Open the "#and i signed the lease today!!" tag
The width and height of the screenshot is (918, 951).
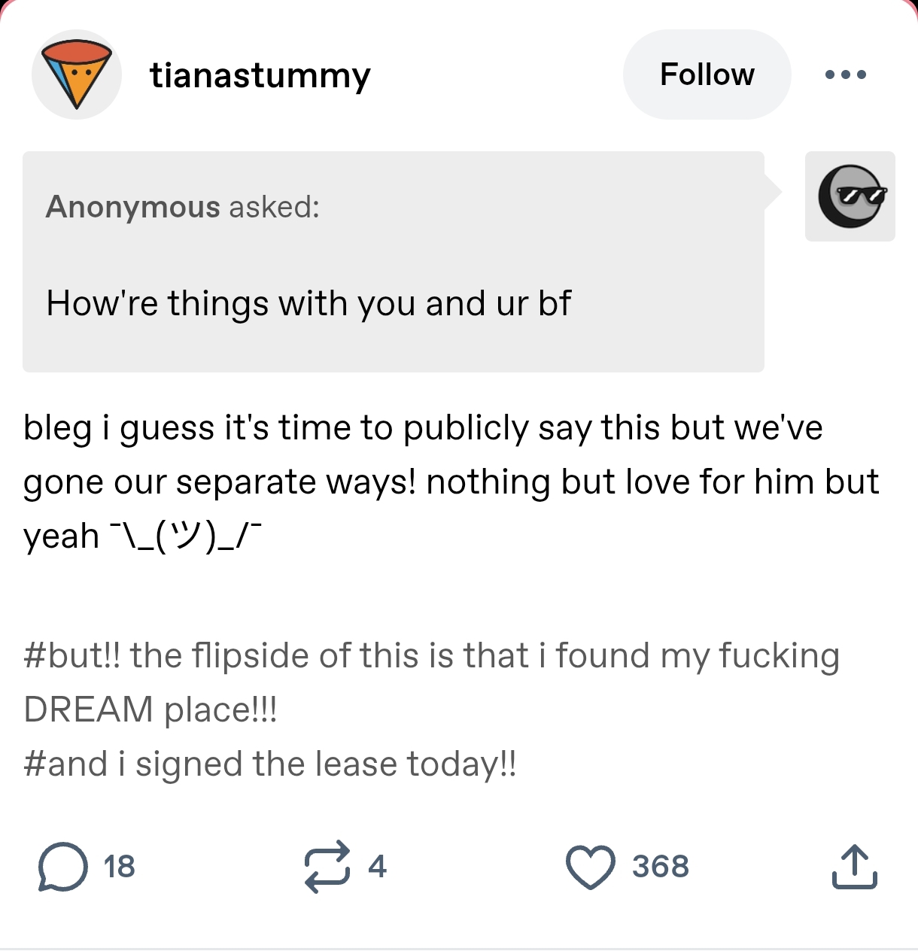pos(270,764)
